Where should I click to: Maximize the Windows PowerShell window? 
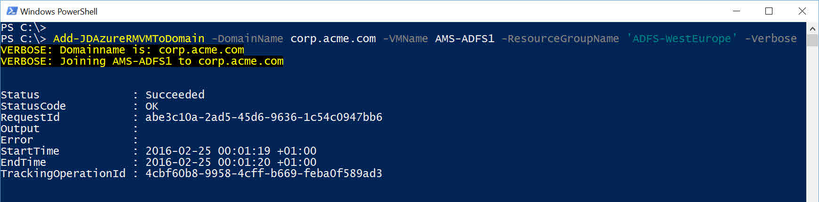click(769, 11)
